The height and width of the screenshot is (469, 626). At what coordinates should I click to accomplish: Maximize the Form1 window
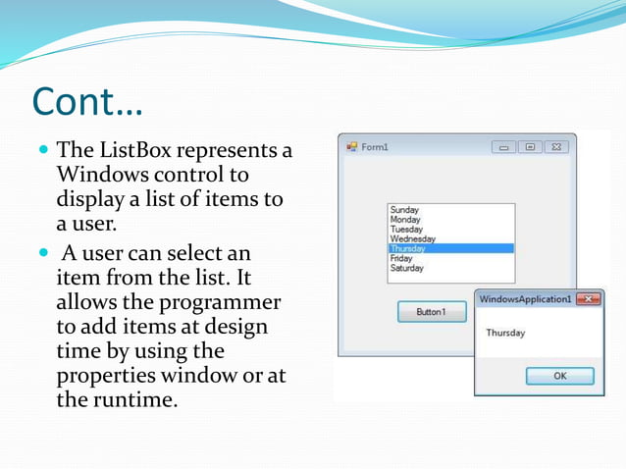click(530, 147)
